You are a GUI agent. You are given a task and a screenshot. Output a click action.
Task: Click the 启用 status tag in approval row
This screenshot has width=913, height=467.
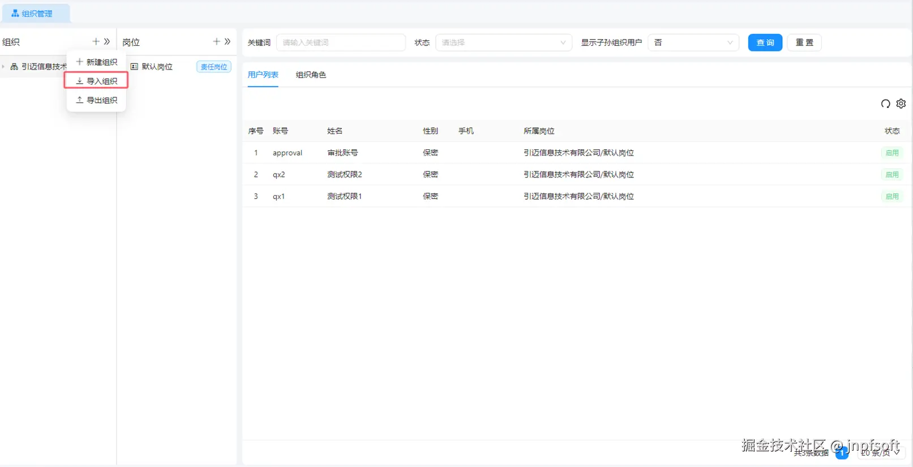point(892,153)
